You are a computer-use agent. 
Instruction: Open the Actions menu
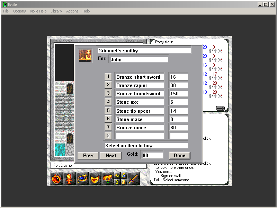coord(72,11)
